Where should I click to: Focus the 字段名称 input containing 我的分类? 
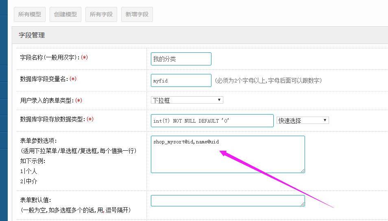coord(181,59)
